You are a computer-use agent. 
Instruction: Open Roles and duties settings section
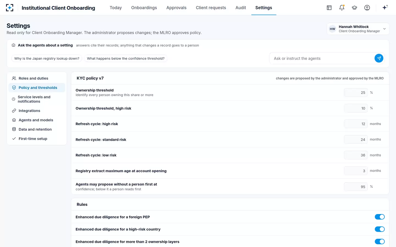pos(37,78)
